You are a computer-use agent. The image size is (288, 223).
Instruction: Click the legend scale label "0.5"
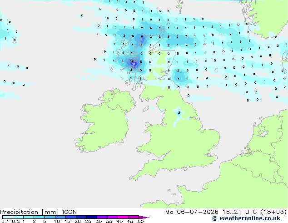pos(16,221)
